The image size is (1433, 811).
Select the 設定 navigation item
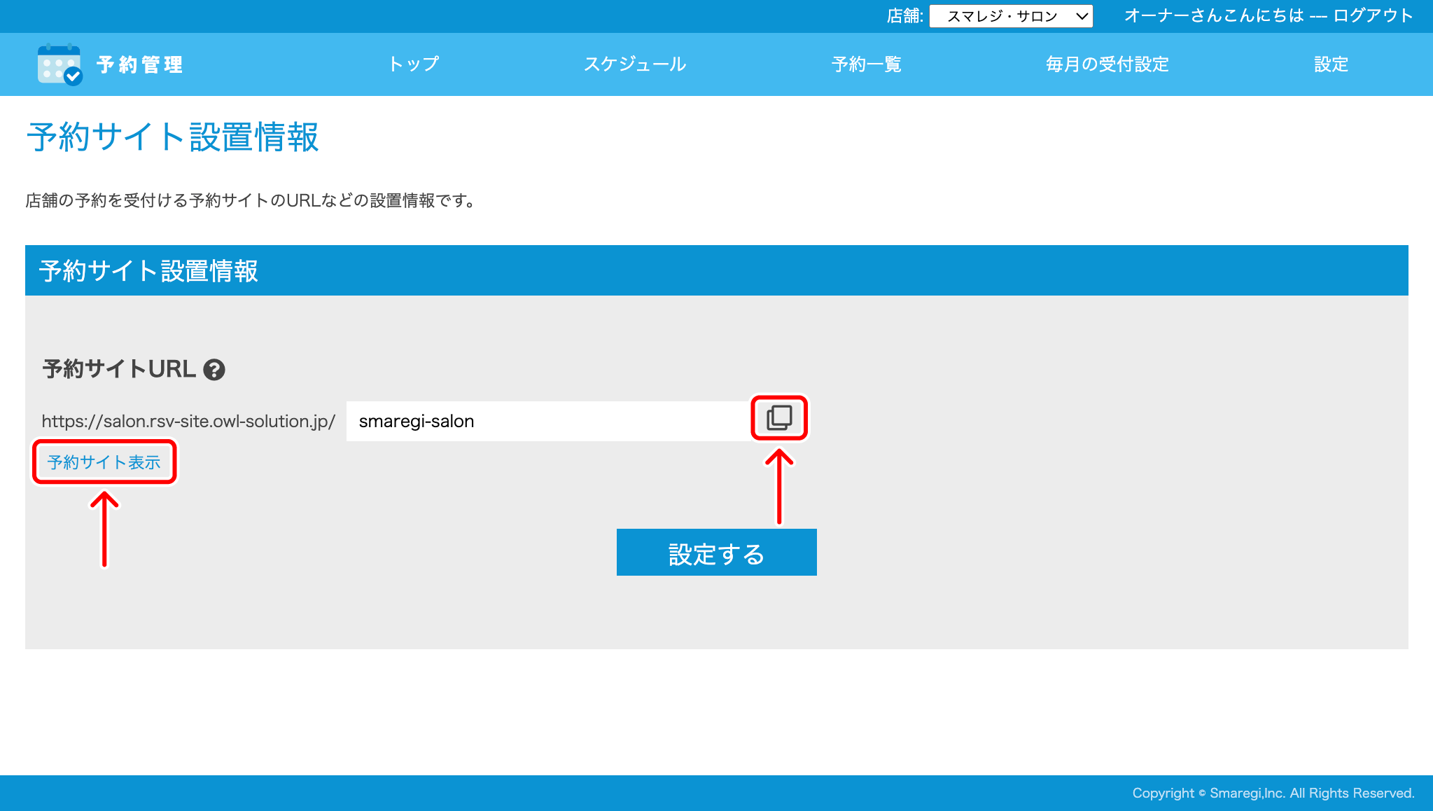tap(1331, 64)
